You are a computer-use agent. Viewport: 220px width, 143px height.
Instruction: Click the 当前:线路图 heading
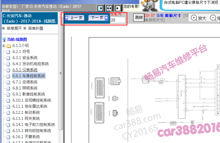17,39
